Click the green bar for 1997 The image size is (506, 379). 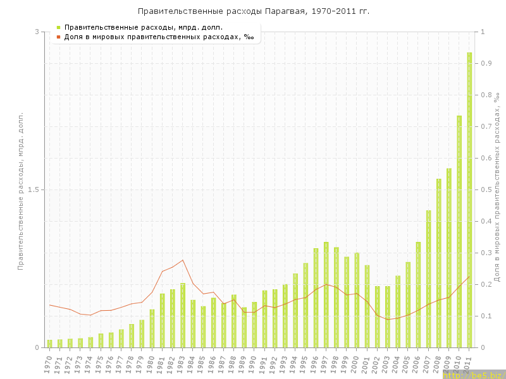(326, 294)
